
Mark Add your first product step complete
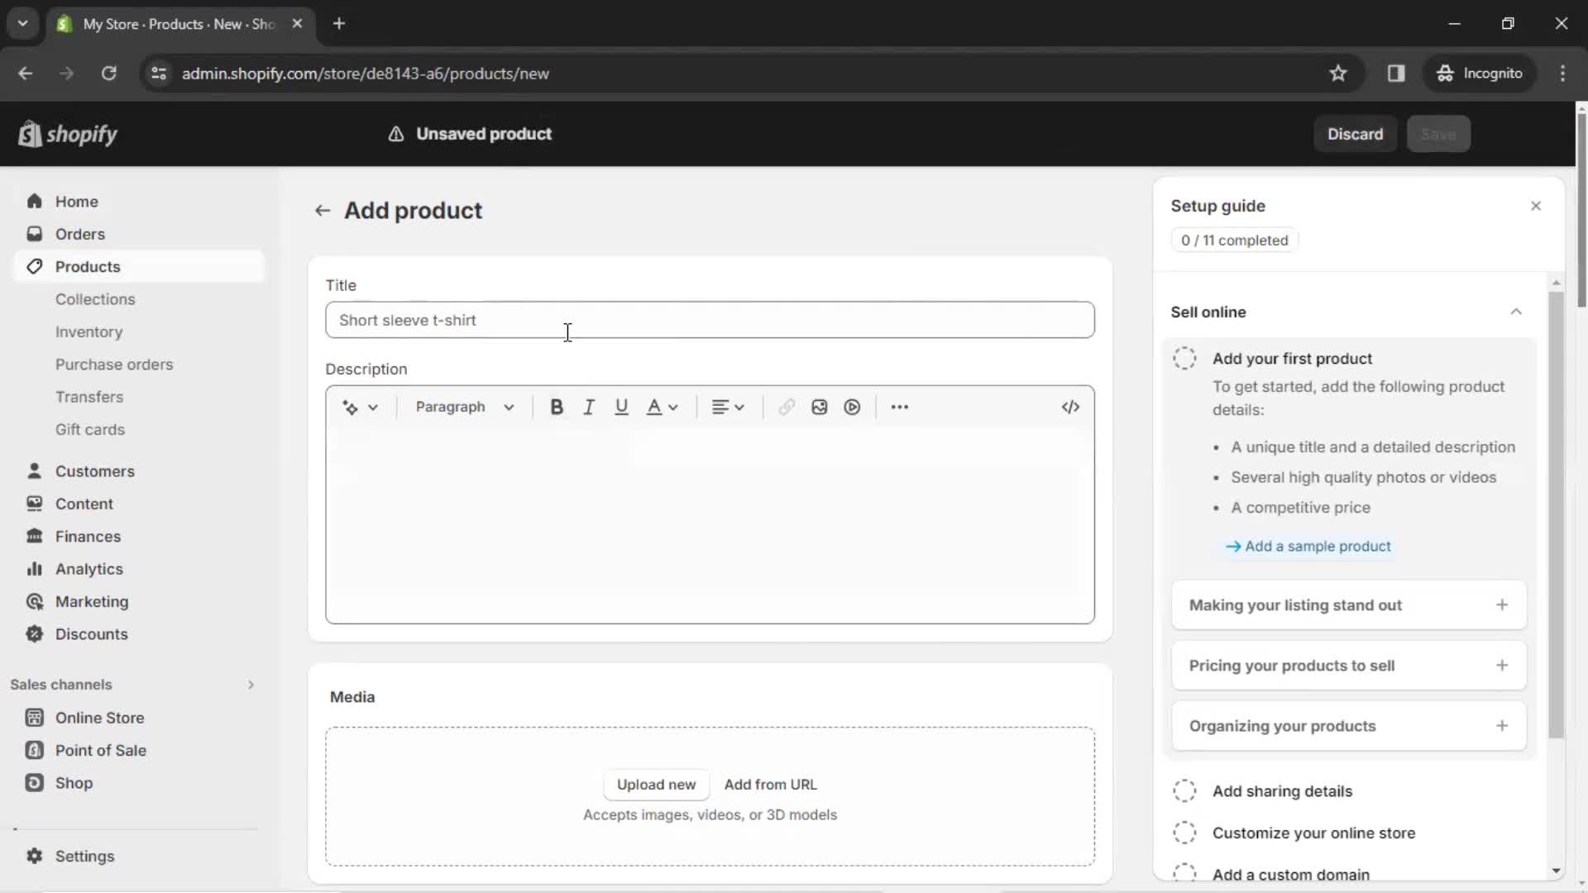tap(1184, 358)
